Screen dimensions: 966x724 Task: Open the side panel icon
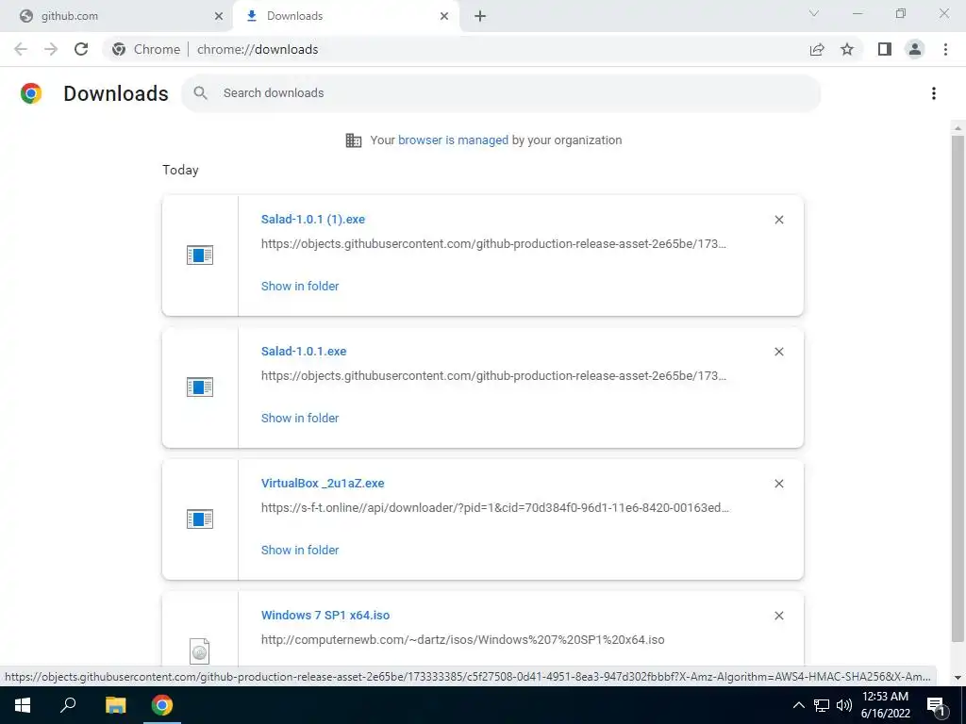point(885,49)
